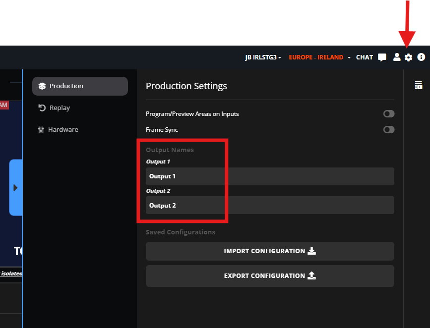Viewport: 430px width, 328px height.
Task: Open the Europe - Ireland region dropdown
Action: pos(319,57)
